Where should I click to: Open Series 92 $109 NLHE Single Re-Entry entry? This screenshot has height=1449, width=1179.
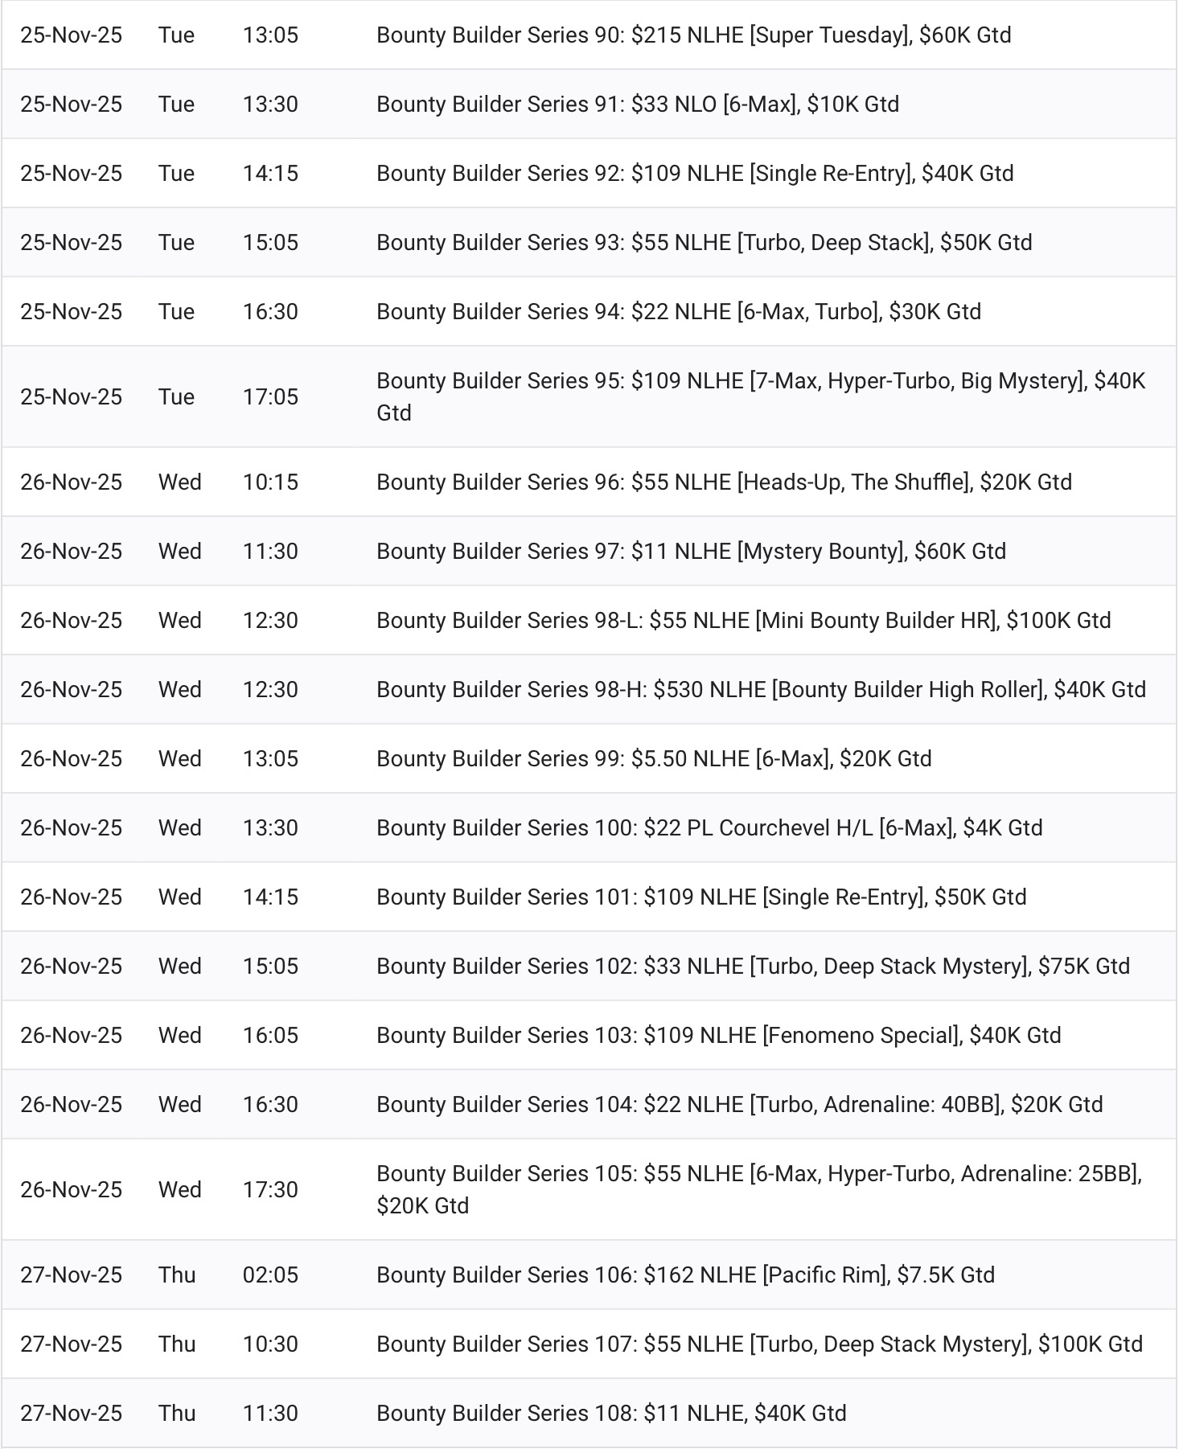(694, 174)
